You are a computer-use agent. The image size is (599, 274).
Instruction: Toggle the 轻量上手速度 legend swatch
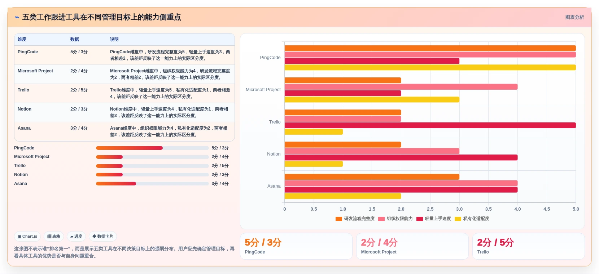pyautogui.click(x=419, y=219)
